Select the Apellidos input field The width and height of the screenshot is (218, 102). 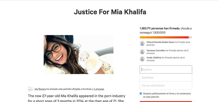[x=166, y=78]
